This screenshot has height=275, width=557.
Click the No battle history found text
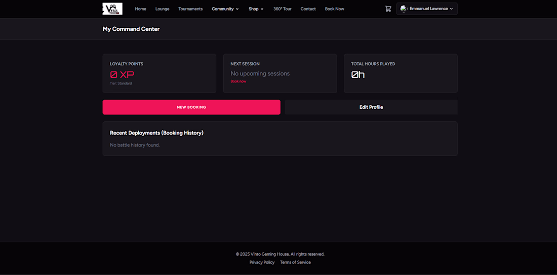pos(135,145)
